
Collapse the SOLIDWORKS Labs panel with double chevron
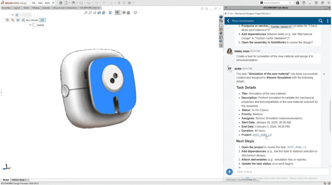(x=226, y=7)
